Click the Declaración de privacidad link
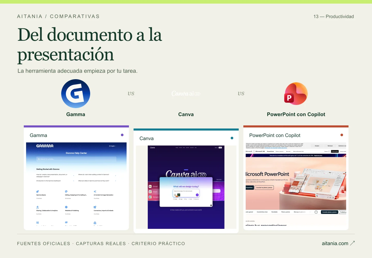This screenshot has width=372, height=258. tap(271, 148)
